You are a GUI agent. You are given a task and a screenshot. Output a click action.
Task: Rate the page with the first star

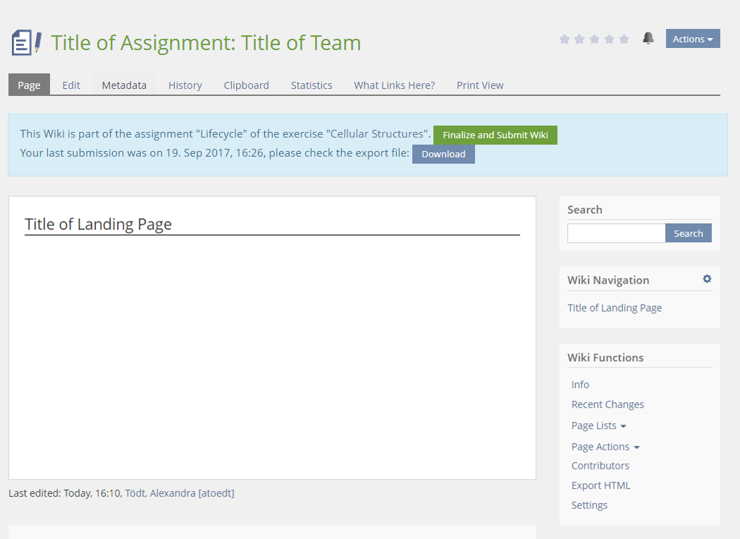click(x=564, y=40)
